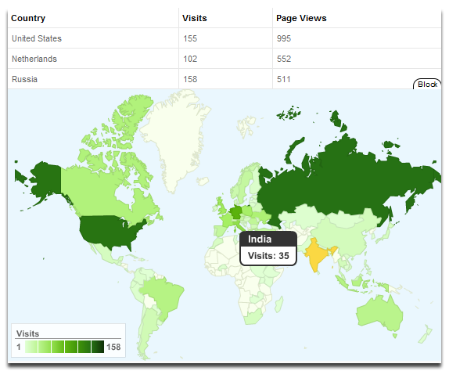The width and height of the screenshot is (449, 371).
Task: Click the Country column header
Action: point(28,18)
